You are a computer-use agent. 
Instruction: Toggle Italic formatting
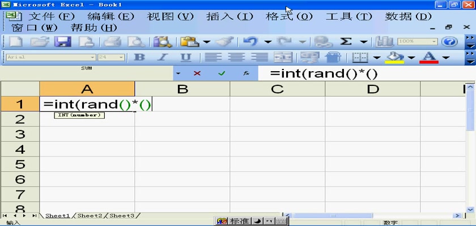(x=163, y=57)
